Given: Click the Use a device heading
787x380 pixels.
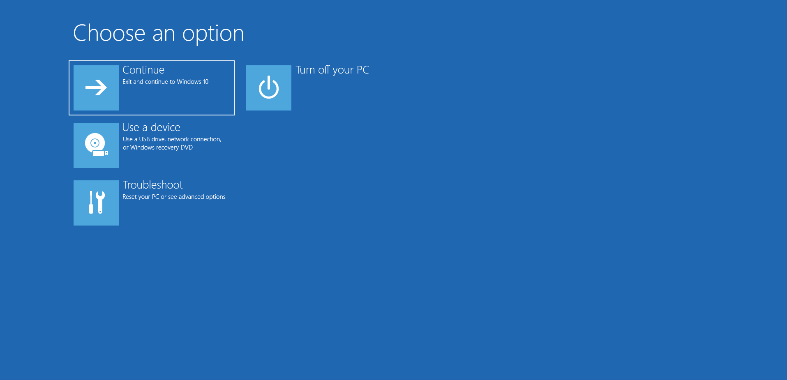Looking at the screenshot, I should click(151, 127).
